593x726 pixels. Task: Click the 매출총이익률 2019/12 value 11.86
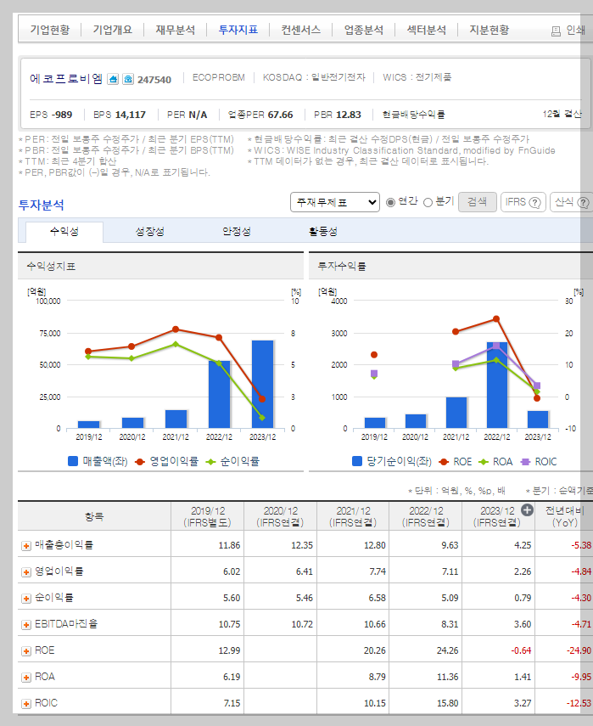[x=229, y=545]
